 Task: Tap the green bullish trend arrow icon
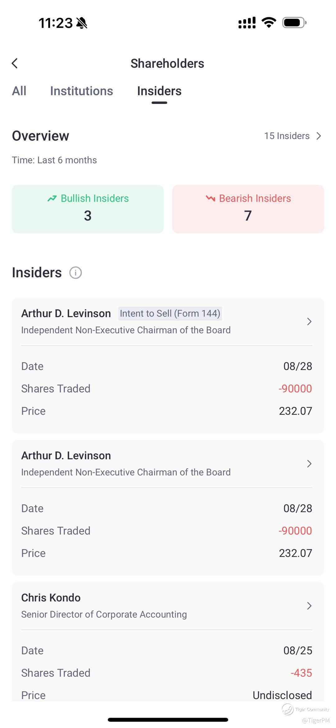point(52,198)
